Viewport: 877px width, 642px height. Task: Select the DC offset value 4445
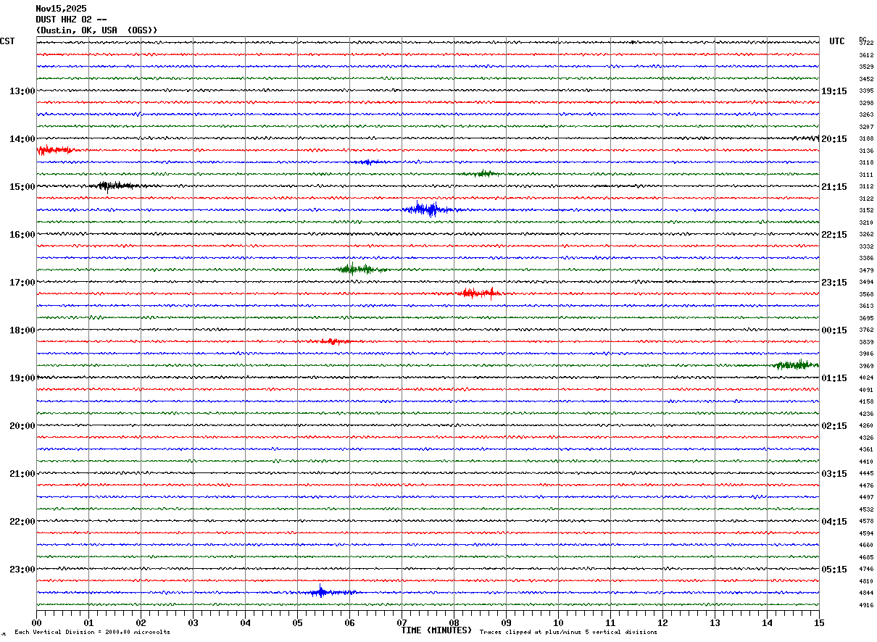866,474
